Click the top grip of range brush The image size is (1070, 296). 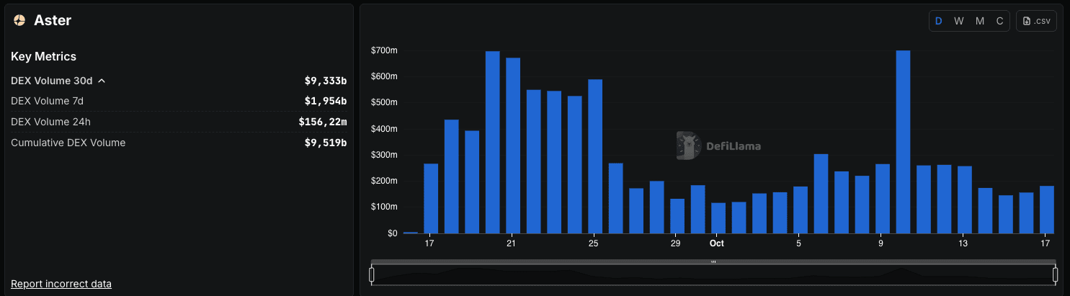tap(713, 261)
